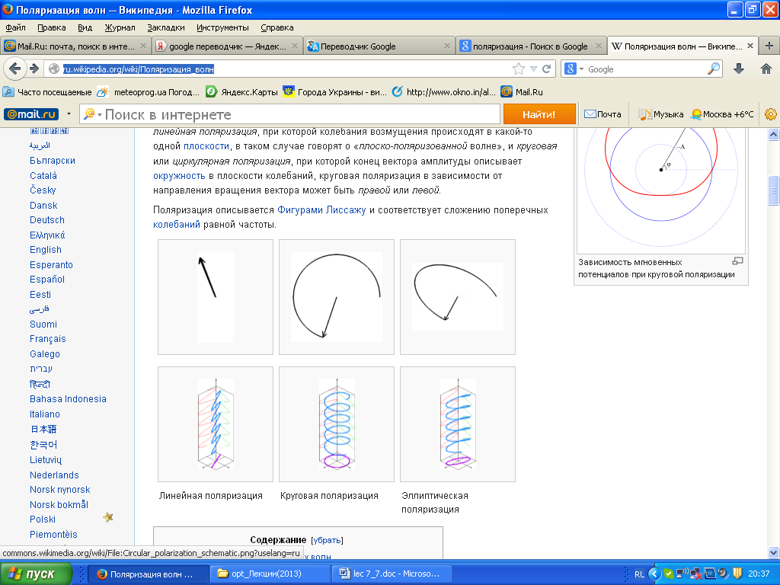The image size is (780, 585).
Task: Click the featured article star next to Polski
Action: point(108,517)
